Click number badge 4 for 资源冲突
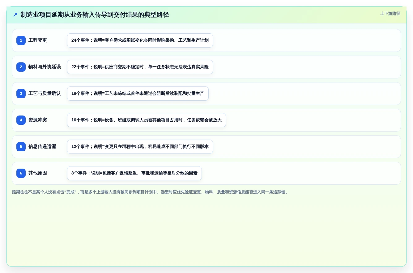Viewport: 413px width, 273px height. pos(21,120)
